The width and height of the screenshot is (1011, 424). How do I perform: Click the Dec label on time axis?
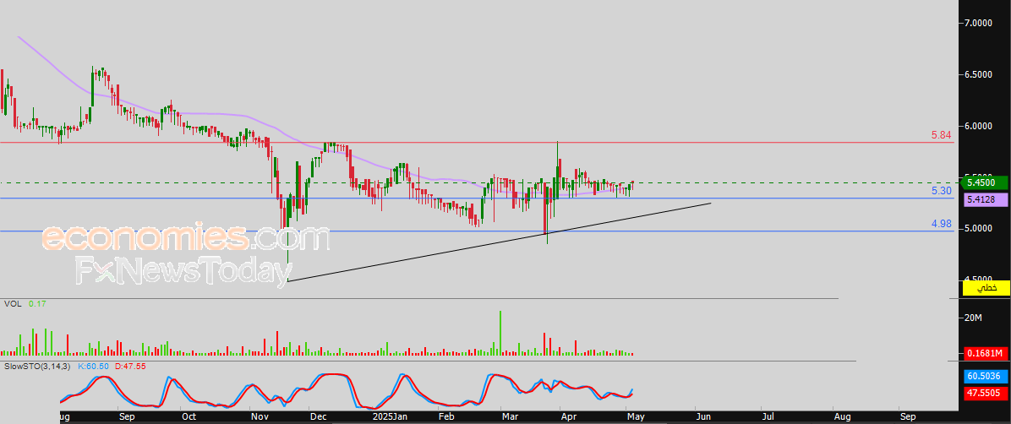(x=317, y=417)
